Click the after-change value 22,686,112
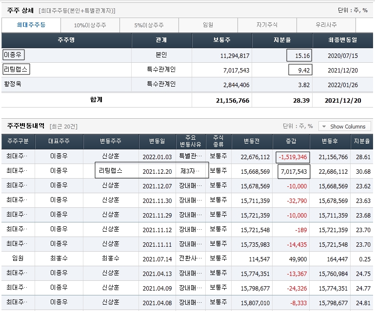Image resolution: width=375 pixels, height=311 pixels. tap(333, 172)
